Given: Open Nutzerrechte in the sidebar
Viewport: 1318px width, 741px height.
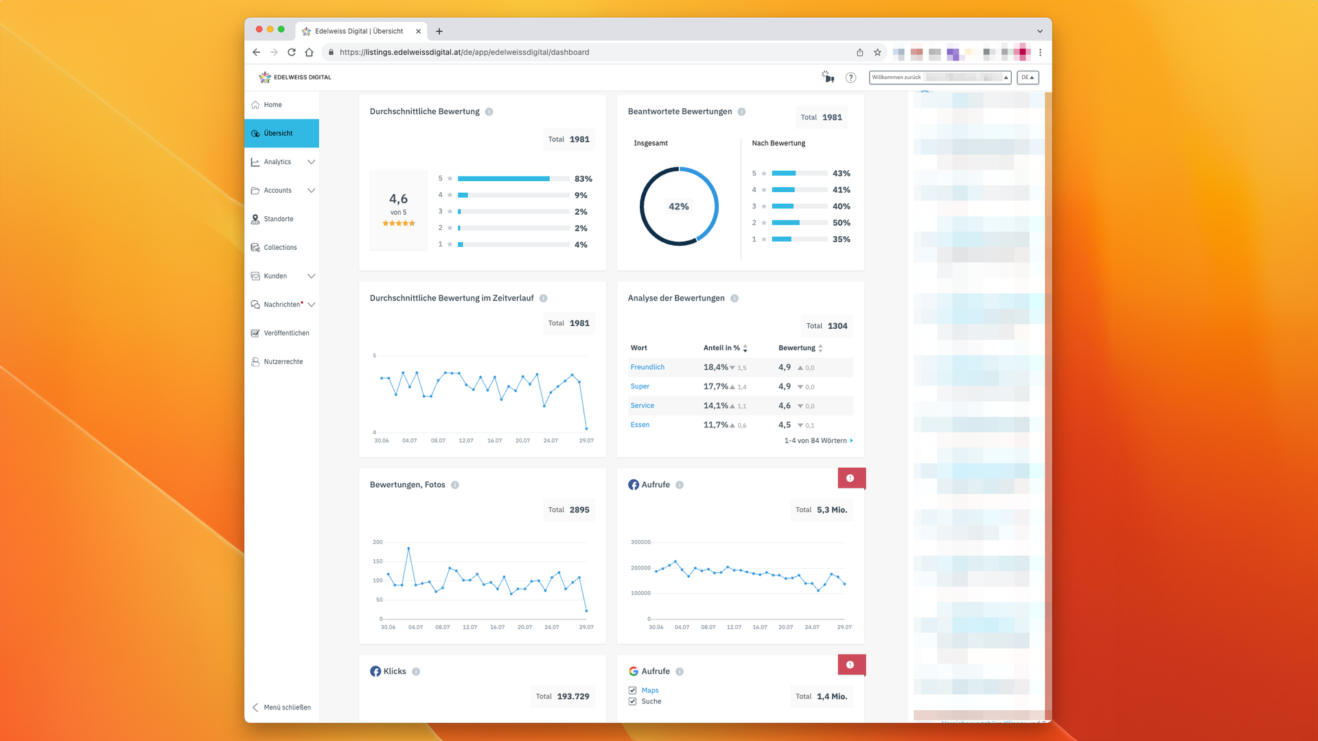Looking at the screenshot, I should 281,362.
